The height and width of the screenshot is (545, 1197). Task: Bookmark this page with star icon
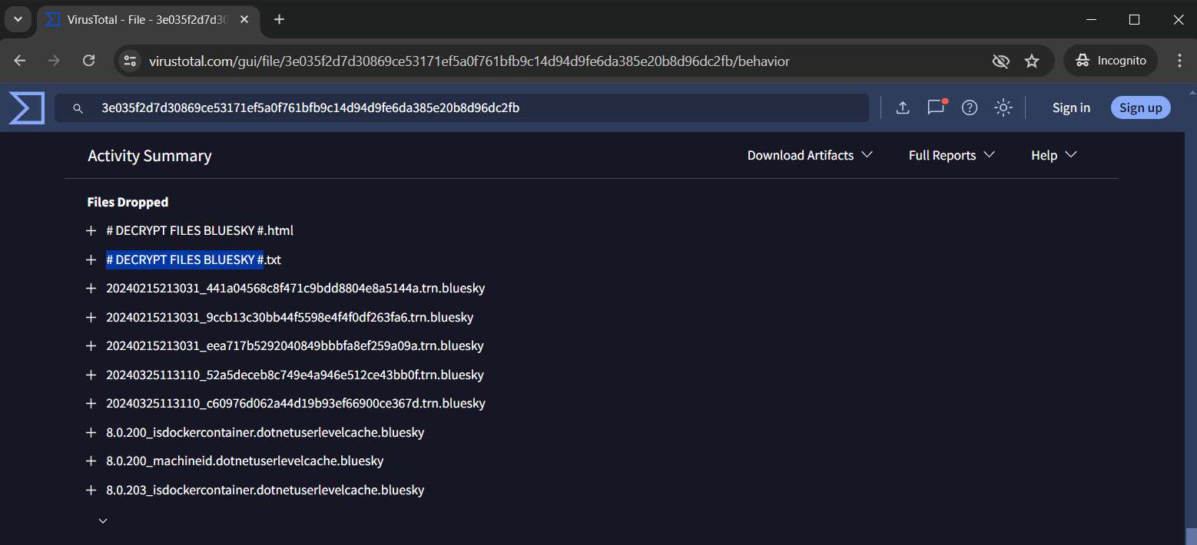click(x=1032, y=61)
